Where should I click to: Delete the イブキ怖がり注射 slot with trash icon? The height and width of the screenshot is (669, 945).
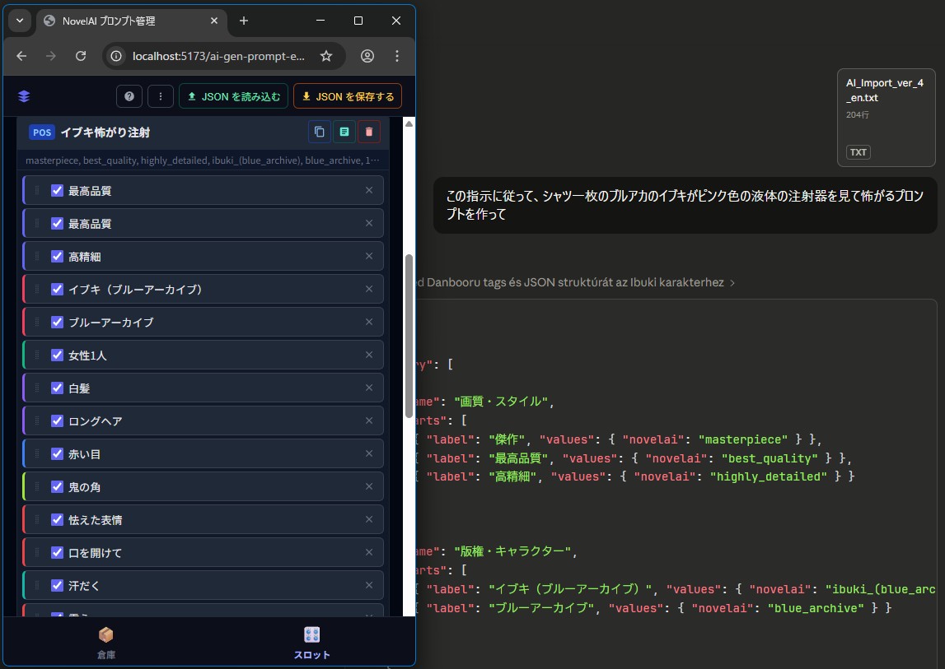point(369,132)
